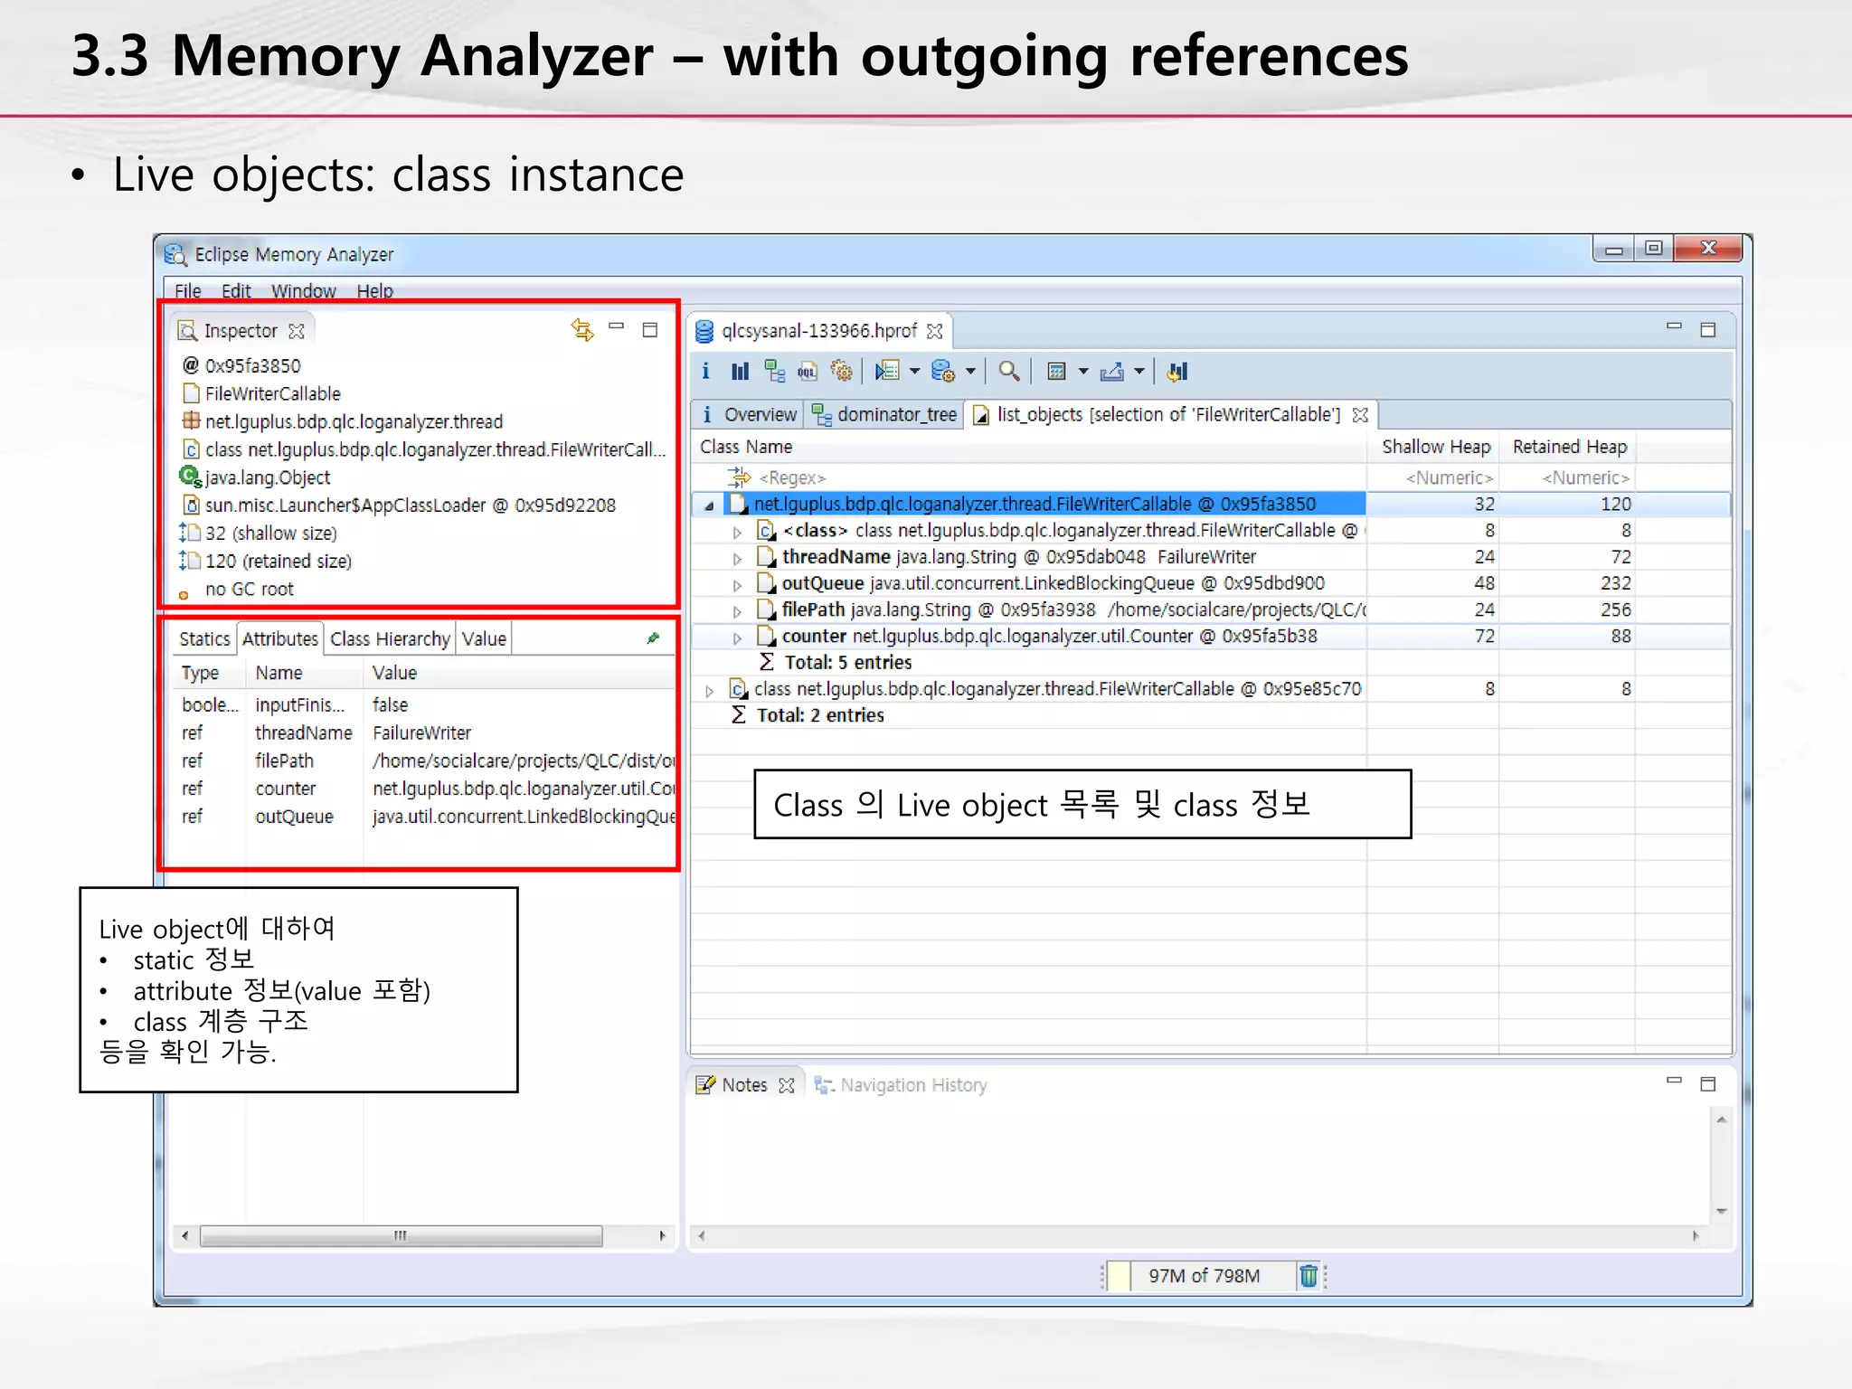The width and height of the screenshot is (1852, 1389).
Task: Switch to the Value tab
Action: click(x=484, y=638)
